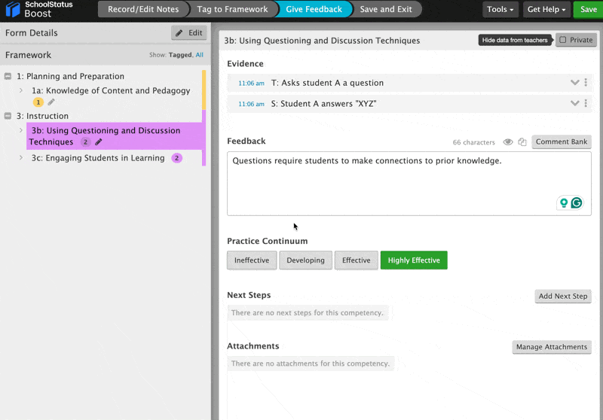Screen dimensions: 603x420
Task: Click the '66 characters' counter text
Action: 473,142
